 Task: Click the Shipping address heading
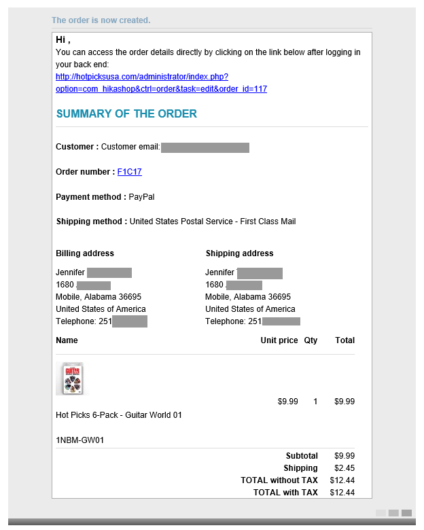click(x=239, y=253)
